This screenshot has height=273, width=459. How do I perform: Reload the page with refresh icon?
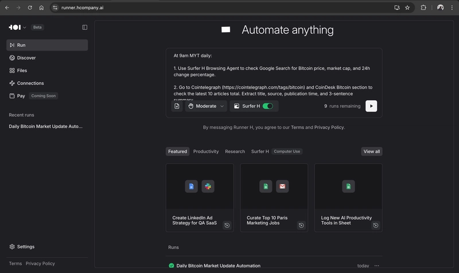30,7
